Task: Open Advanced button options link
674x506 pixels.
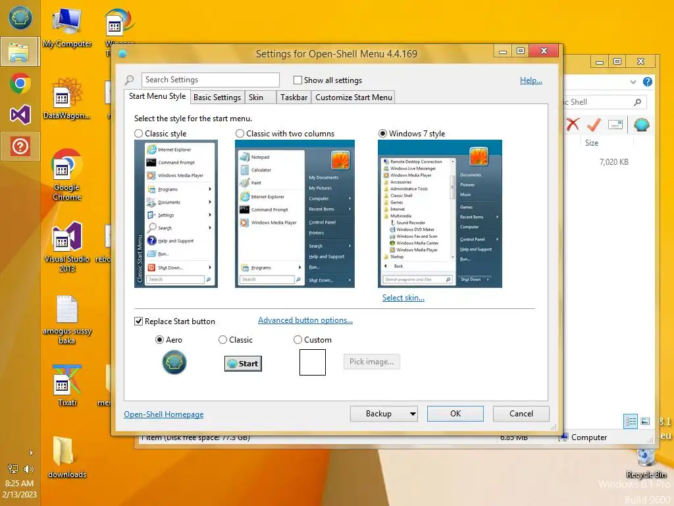Action: (x=305, y=320)
